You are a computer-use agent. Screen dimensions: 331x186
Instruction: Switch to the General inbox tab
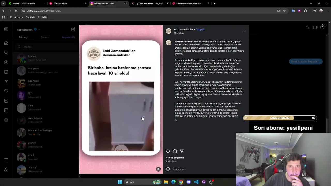point(45,37)
